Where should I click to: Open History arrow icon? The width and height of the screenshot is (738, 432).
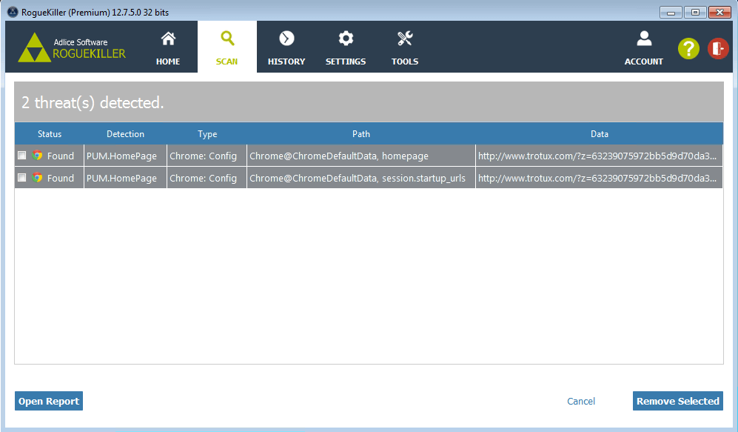tap(286, 39)
